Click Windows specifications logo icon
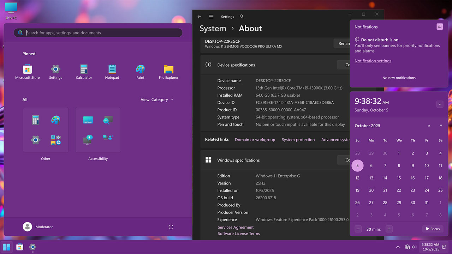Screen dimensions: 452x254 (208, 160)
